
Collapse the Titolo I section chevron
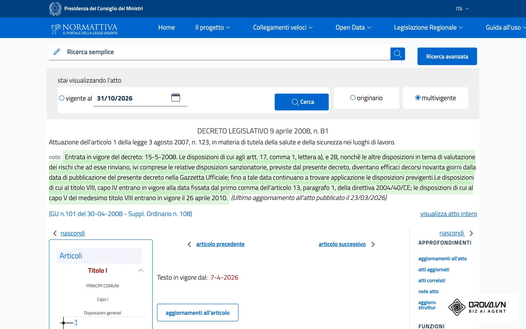(x=141, y=270)
